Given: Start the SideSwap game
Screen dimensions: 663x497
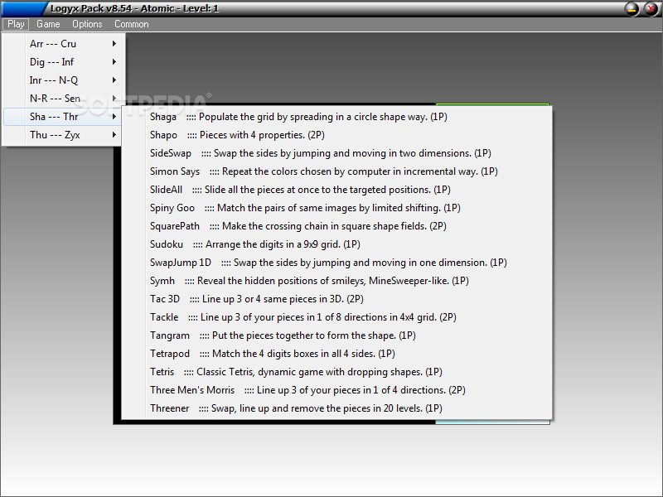Looking at the screenshot, I should pos(336,153).
